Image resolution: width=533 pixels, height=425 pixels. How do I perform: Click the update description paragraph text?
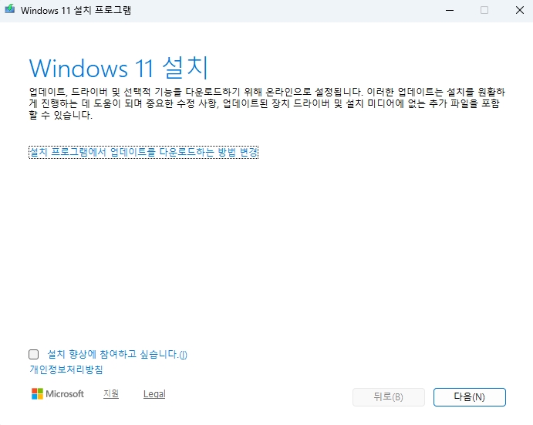point(262,103)
